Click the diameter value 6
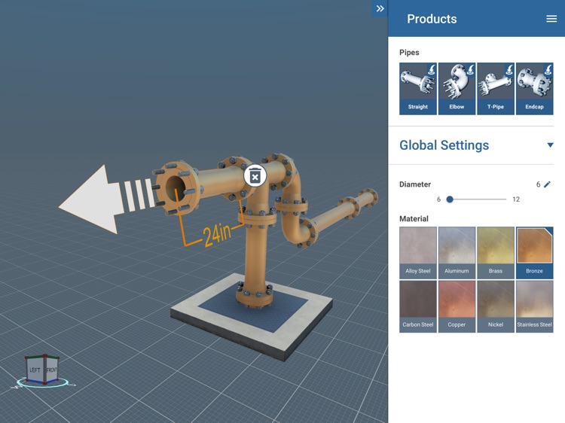The image size is (565, 423). click(539, 184)
